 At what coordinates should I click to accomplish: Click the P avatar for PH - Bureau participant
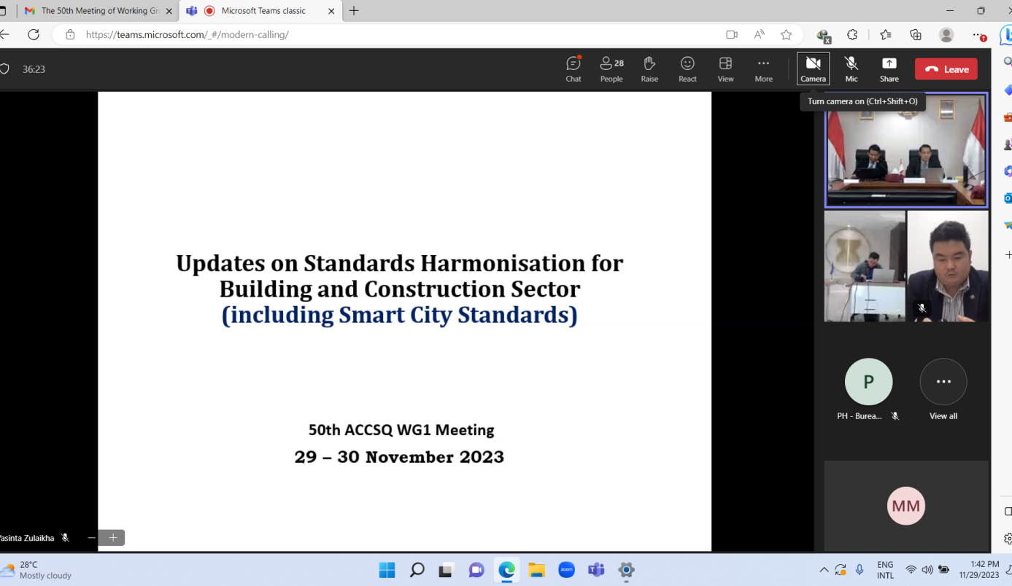[x=868, y=382]
